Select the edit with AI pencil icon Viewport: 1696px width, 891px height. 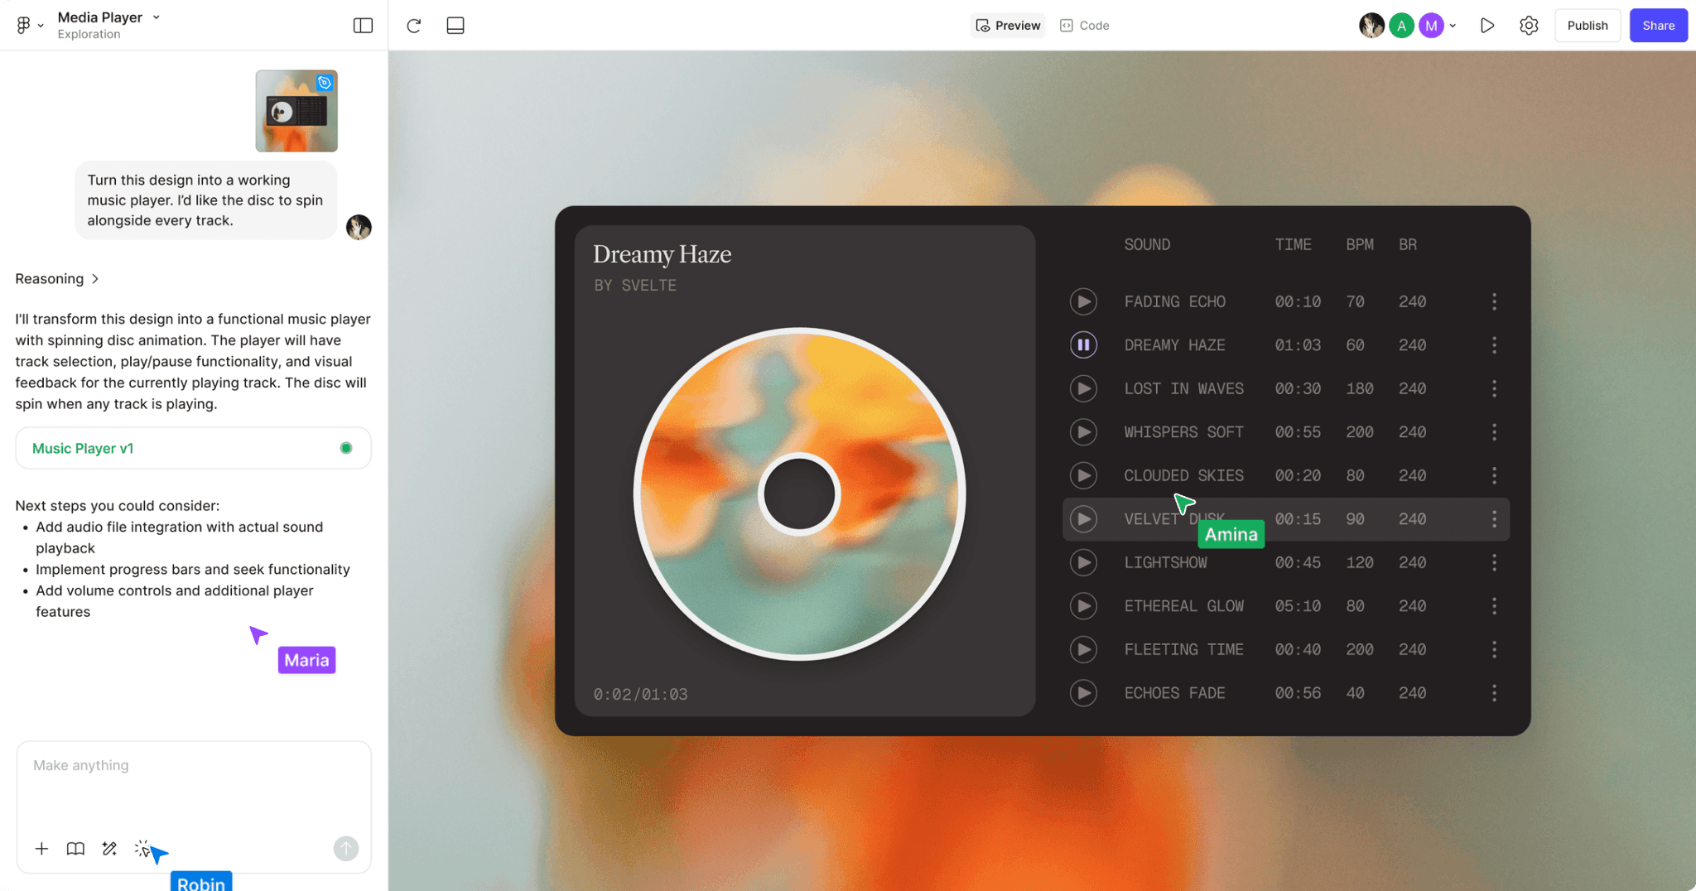[x=108, y=849]
